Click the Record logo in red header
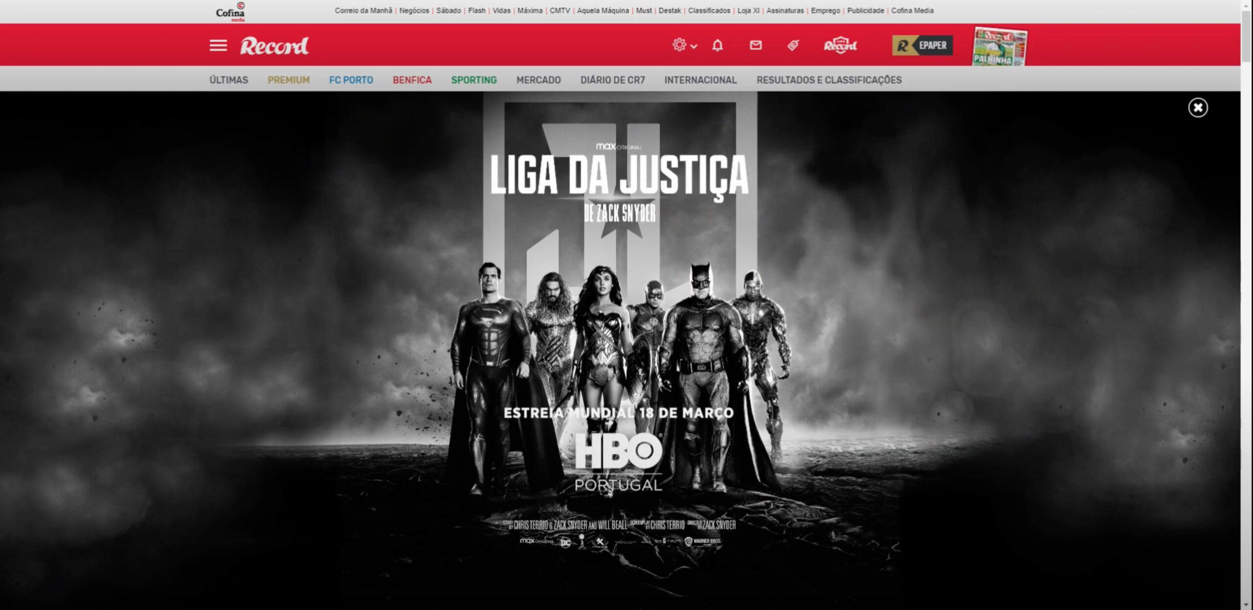Viewport: 1253px width, 610px height. tap(274, 45)
